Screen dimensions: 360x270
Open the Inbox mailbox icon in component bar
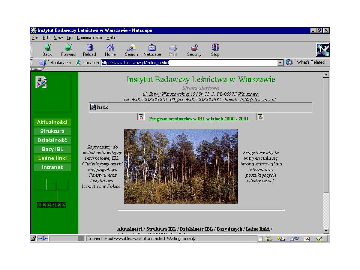pos(281,239)
